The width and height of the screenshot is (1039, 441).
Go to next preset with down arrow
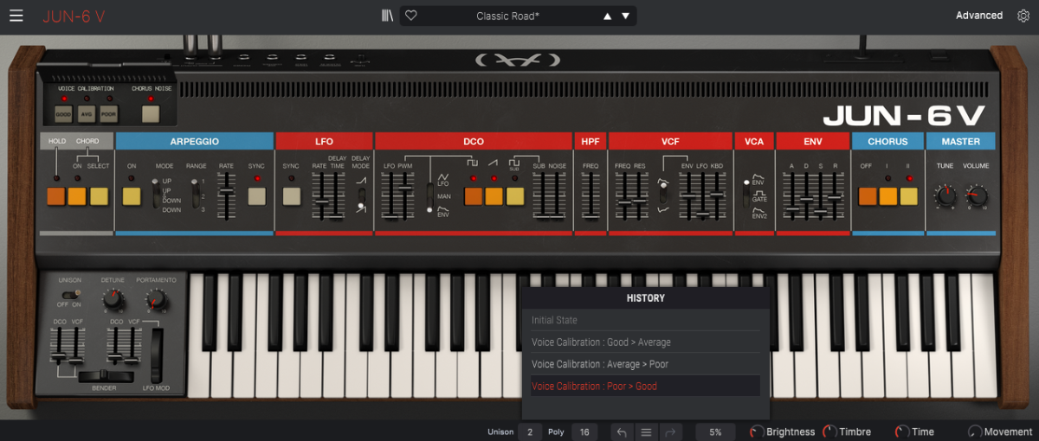tap(625, 16)
